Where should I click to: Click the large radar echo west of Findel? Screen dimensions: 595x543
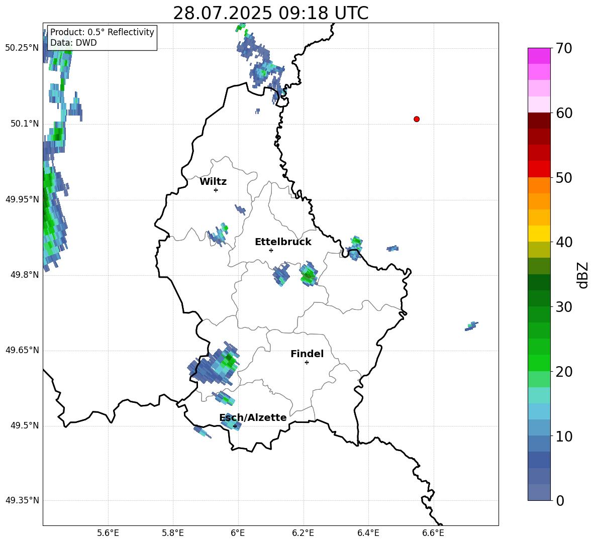coord(214,364)
